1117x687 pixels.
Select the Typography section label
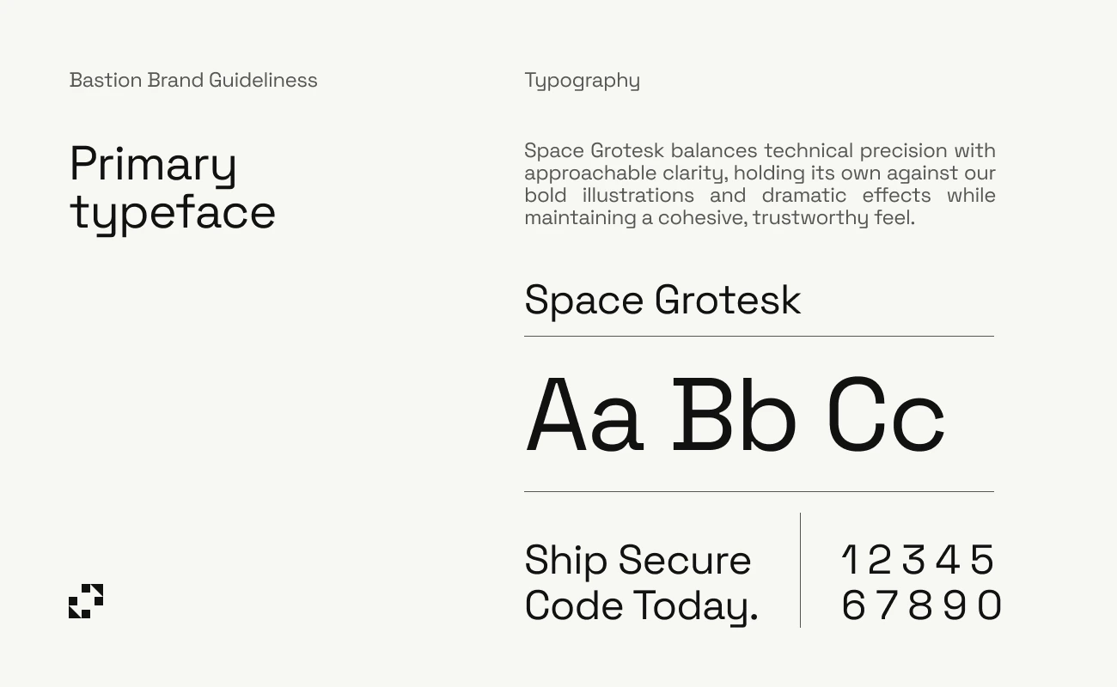pyautogui.click(x=582, y=81)
